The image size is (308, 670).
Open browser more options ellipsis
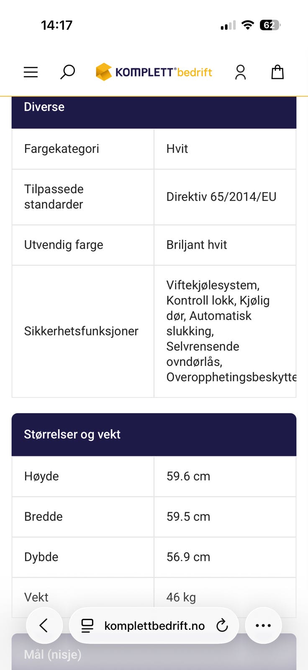coord(263,625)
